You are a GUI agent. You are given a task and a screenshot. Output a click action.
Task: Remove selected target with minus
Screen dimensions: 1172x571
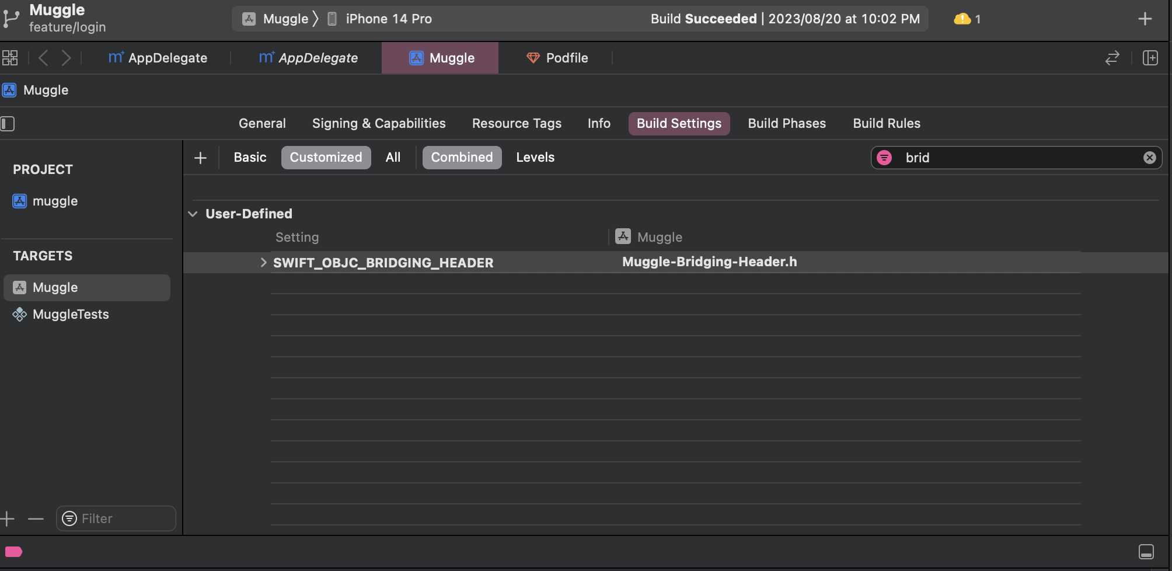click(36, 518)
